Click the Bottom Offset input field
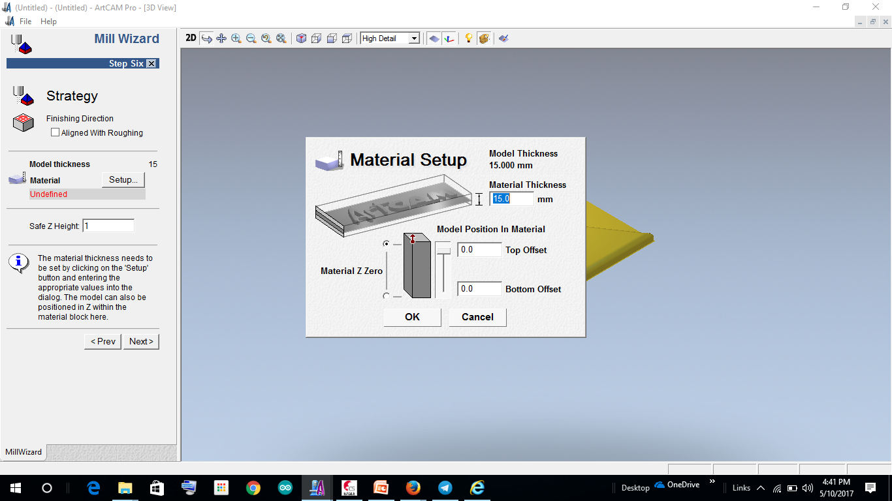The height and width of the screenshot is (501, 892). [479, 289]
